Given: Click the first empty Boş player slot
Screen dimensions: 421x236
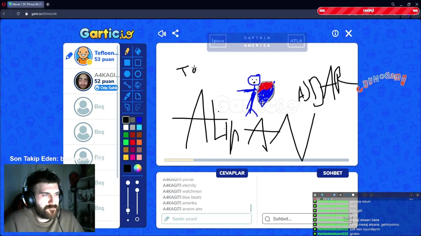Looking at the screenshot, I should click(x=91, y=107).
